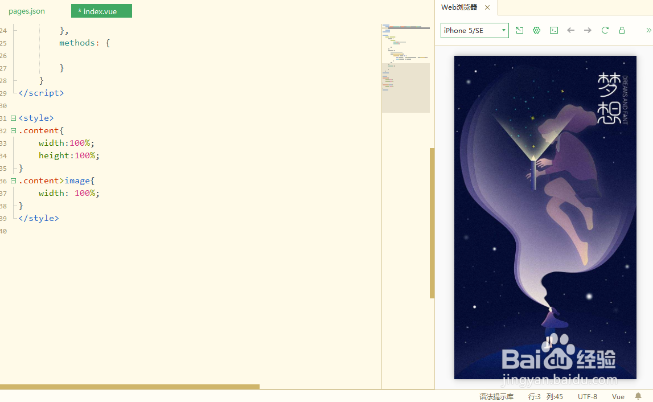Collapse the <style> block fold marker
Screen dimensions: 653x402
(x=13, y=118)
